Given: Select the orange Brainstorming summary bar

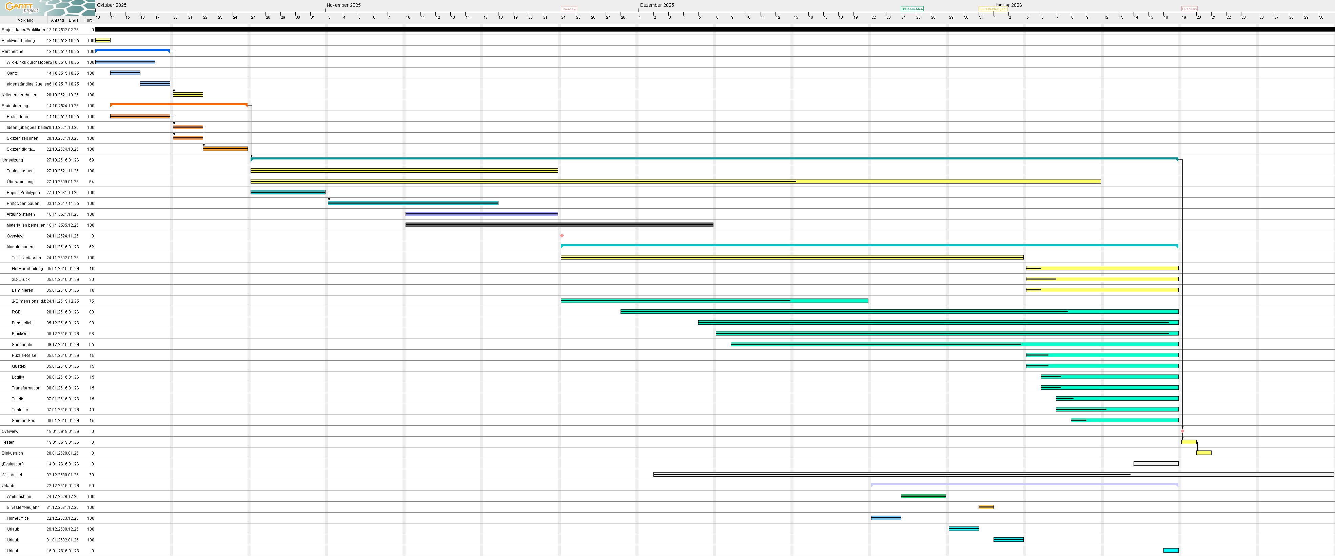Looking at the screenshot, I should (179, 104).
